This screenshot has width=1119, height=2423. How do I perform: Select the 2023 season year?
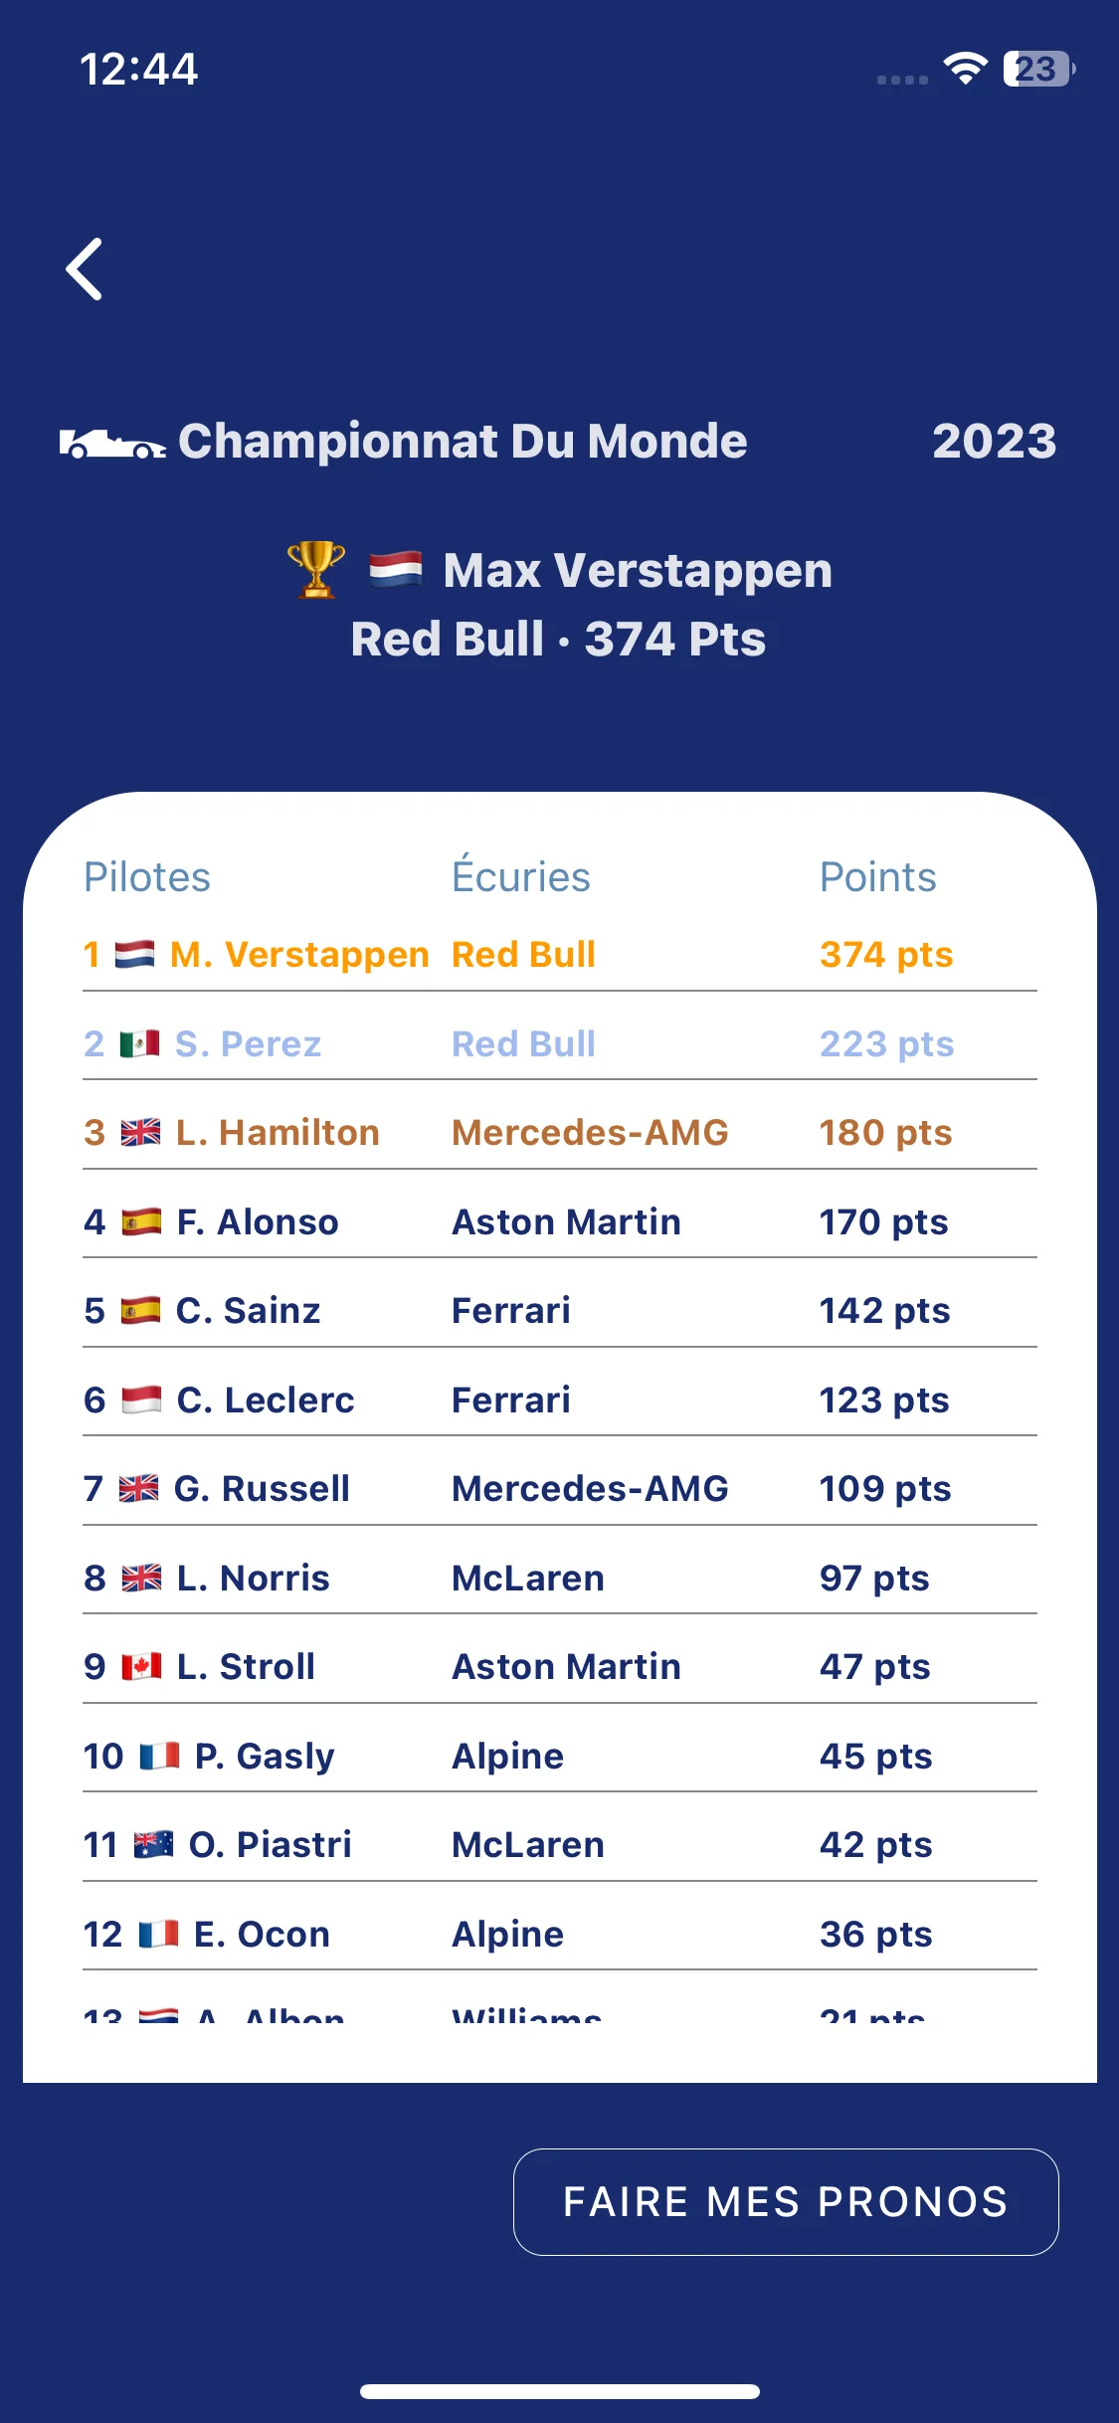[995, 441]
